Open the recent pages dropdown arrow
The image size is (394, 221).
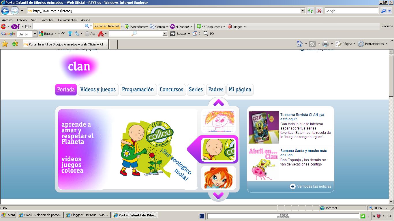tap(22, 11)
